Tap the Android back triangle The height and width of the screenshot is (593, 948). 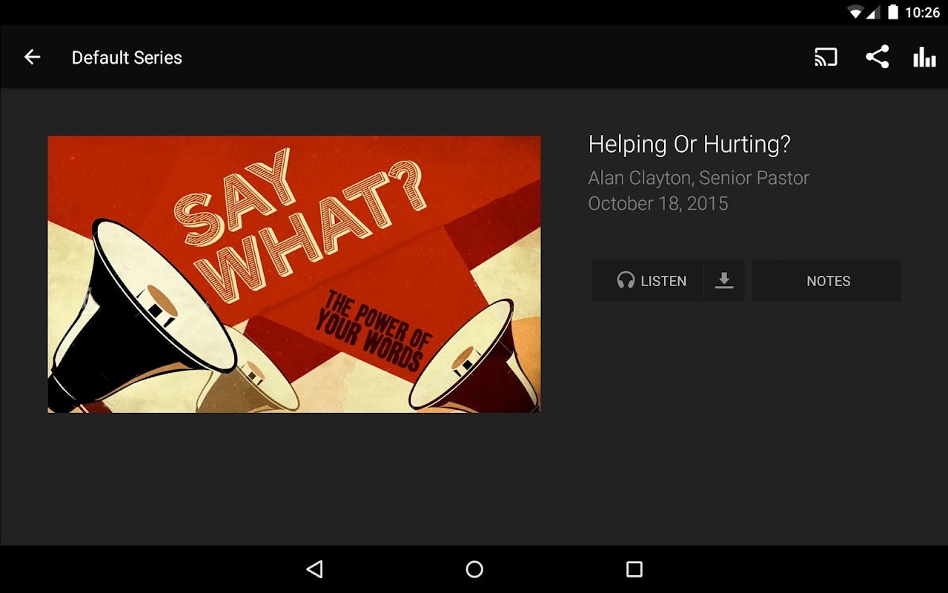coord(314,569)
